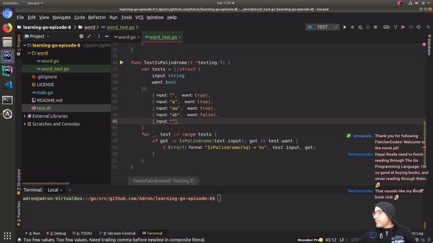433x243 pixels.
Task: Open the Chromium icon in the dock
Action: [x=7, y=13]
